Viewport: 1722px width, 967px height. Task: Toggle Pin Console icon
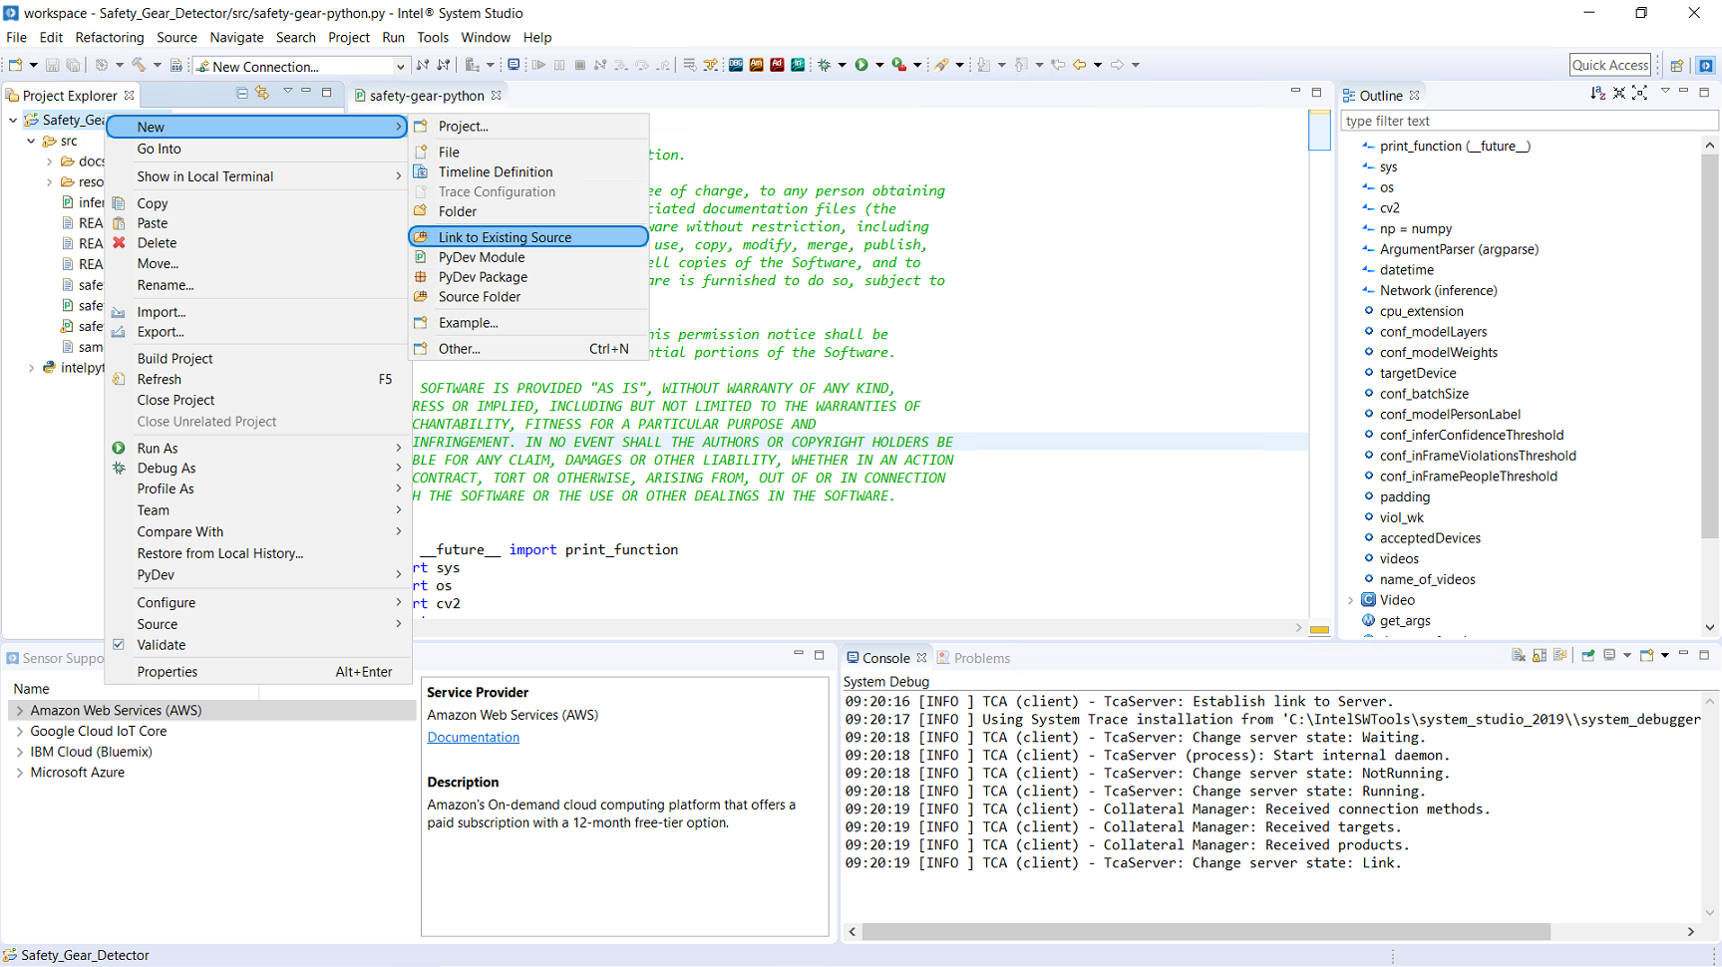click(x=1588, y=655)
